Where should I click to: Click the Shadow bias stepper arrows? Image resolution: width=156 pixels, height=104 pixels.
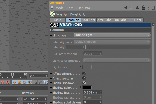tap(101, 93)
